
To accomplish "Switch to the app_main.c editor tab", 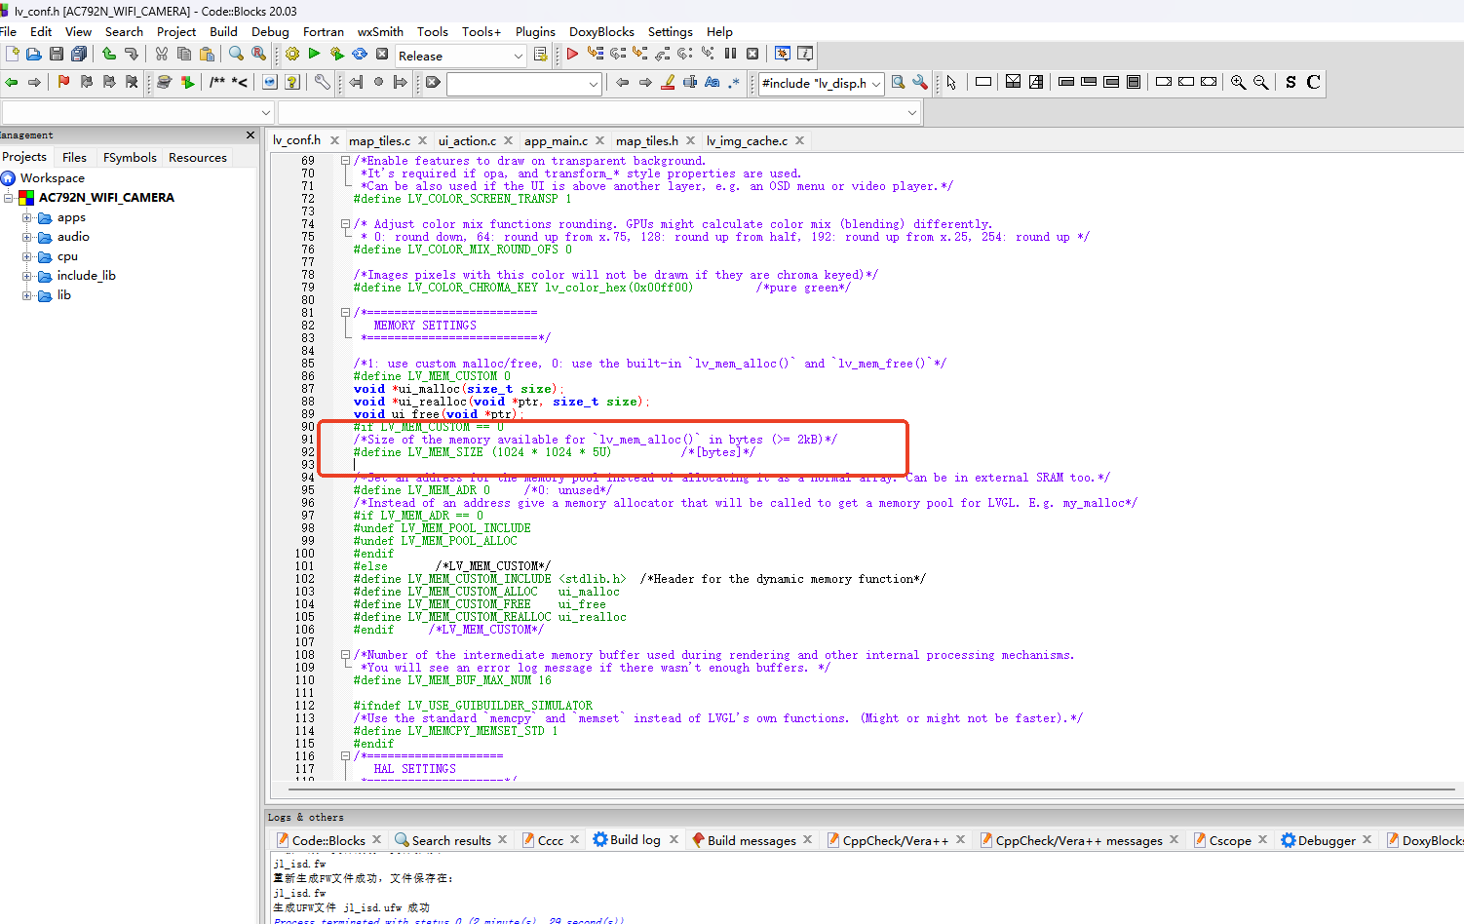I will 556,141.
